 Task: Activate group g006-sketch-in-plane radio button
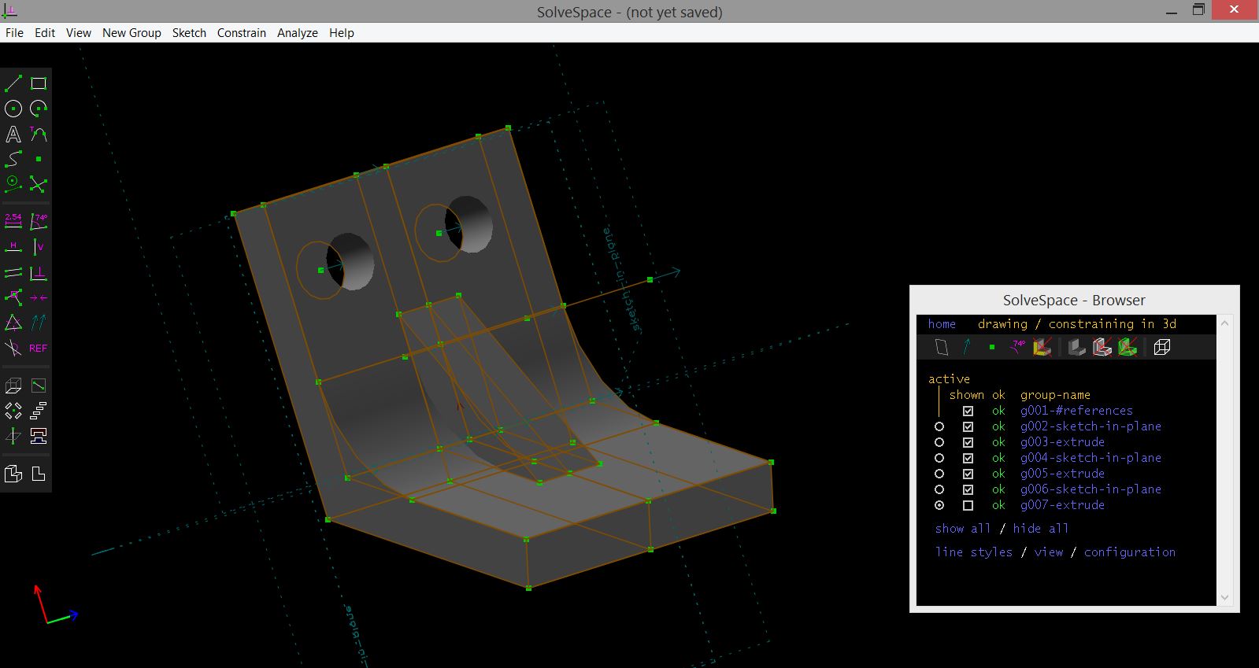click(939, 489)
